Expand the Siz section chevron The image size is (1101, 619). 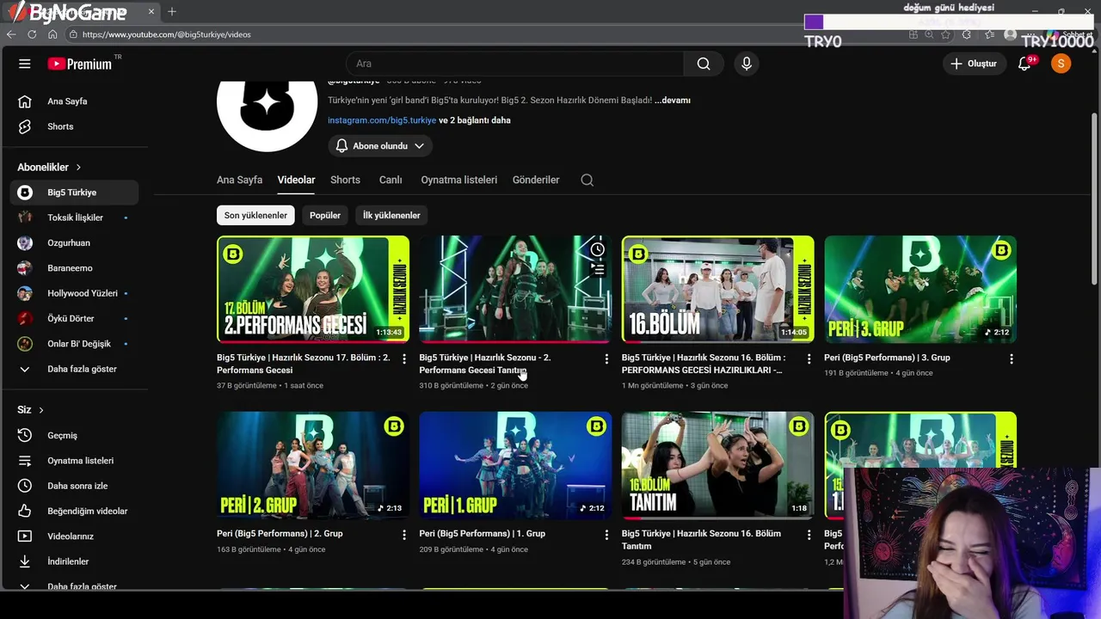tap(40, 410)
